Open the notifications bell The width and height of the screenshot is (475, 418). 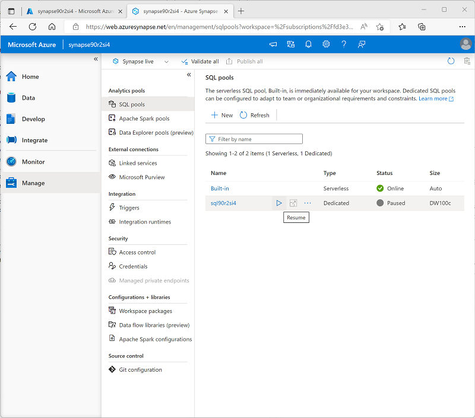point(308,44)
